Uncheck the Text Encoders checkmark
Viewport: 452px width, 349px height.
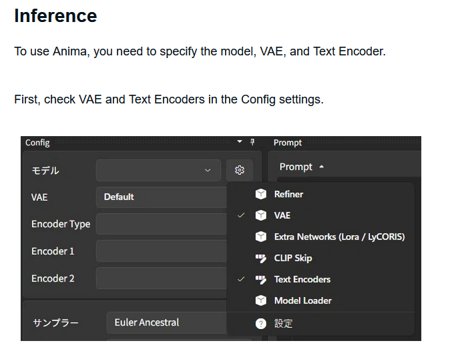point(241,279)
